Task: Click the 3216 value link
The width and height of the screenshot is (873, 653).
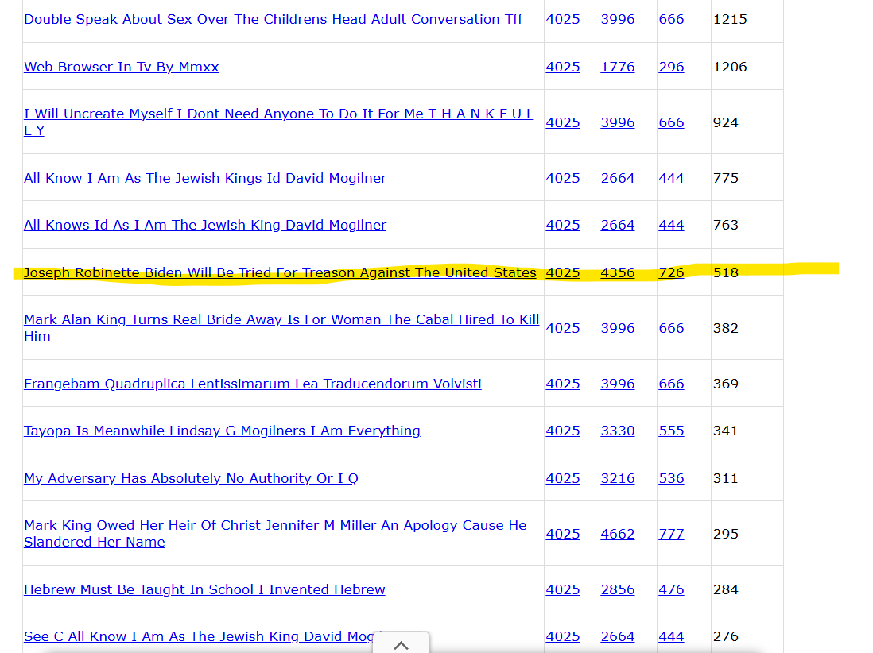Action: tap(618, 478)
